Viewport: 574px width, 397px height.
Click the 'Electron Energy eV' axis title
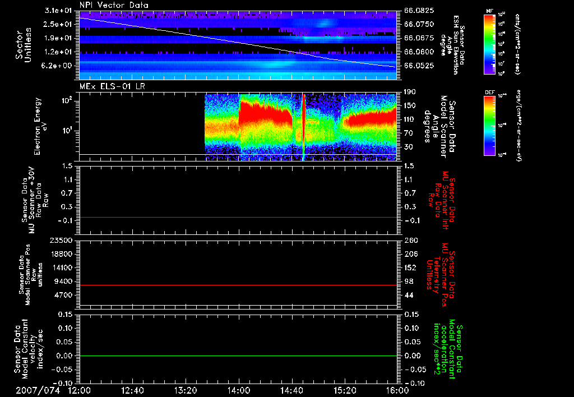pos(40,126)
